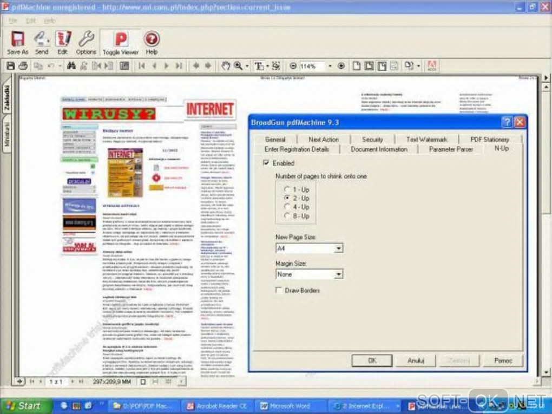Click the Save As toolbar icon
The image size is (552, 414).
click(x=17, y=43)
